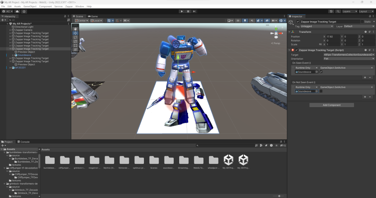
Task: Open the Undo History clock icon
Action: point(330,11)
